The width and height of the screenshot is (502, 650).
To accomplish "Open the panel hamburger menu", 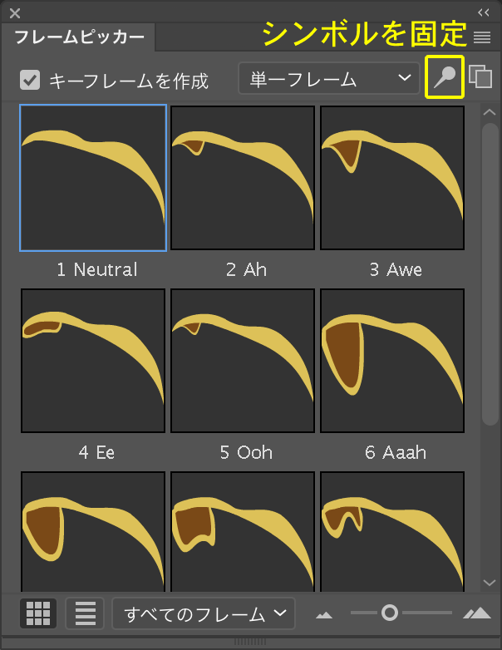I will [482, 37].
